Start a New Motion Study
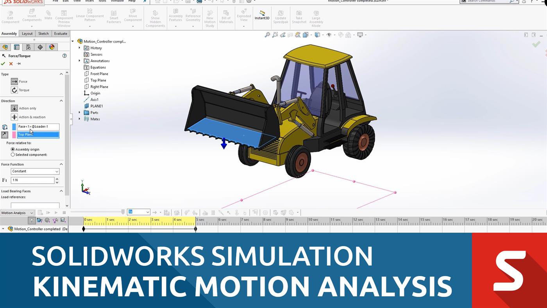Screen dimensions: 547x308 (210, 17)
